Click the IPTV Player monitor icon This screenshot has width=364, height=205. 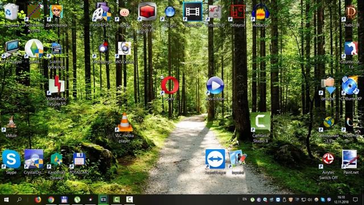click(x=11, y=48)
